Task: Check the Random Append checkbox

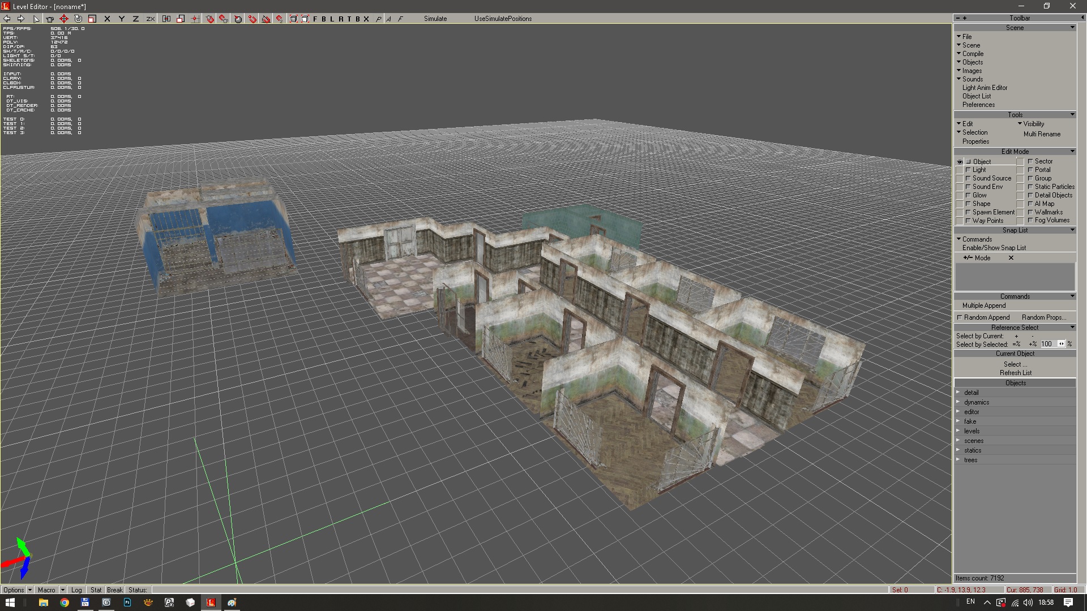Action: tap(960, 317)
